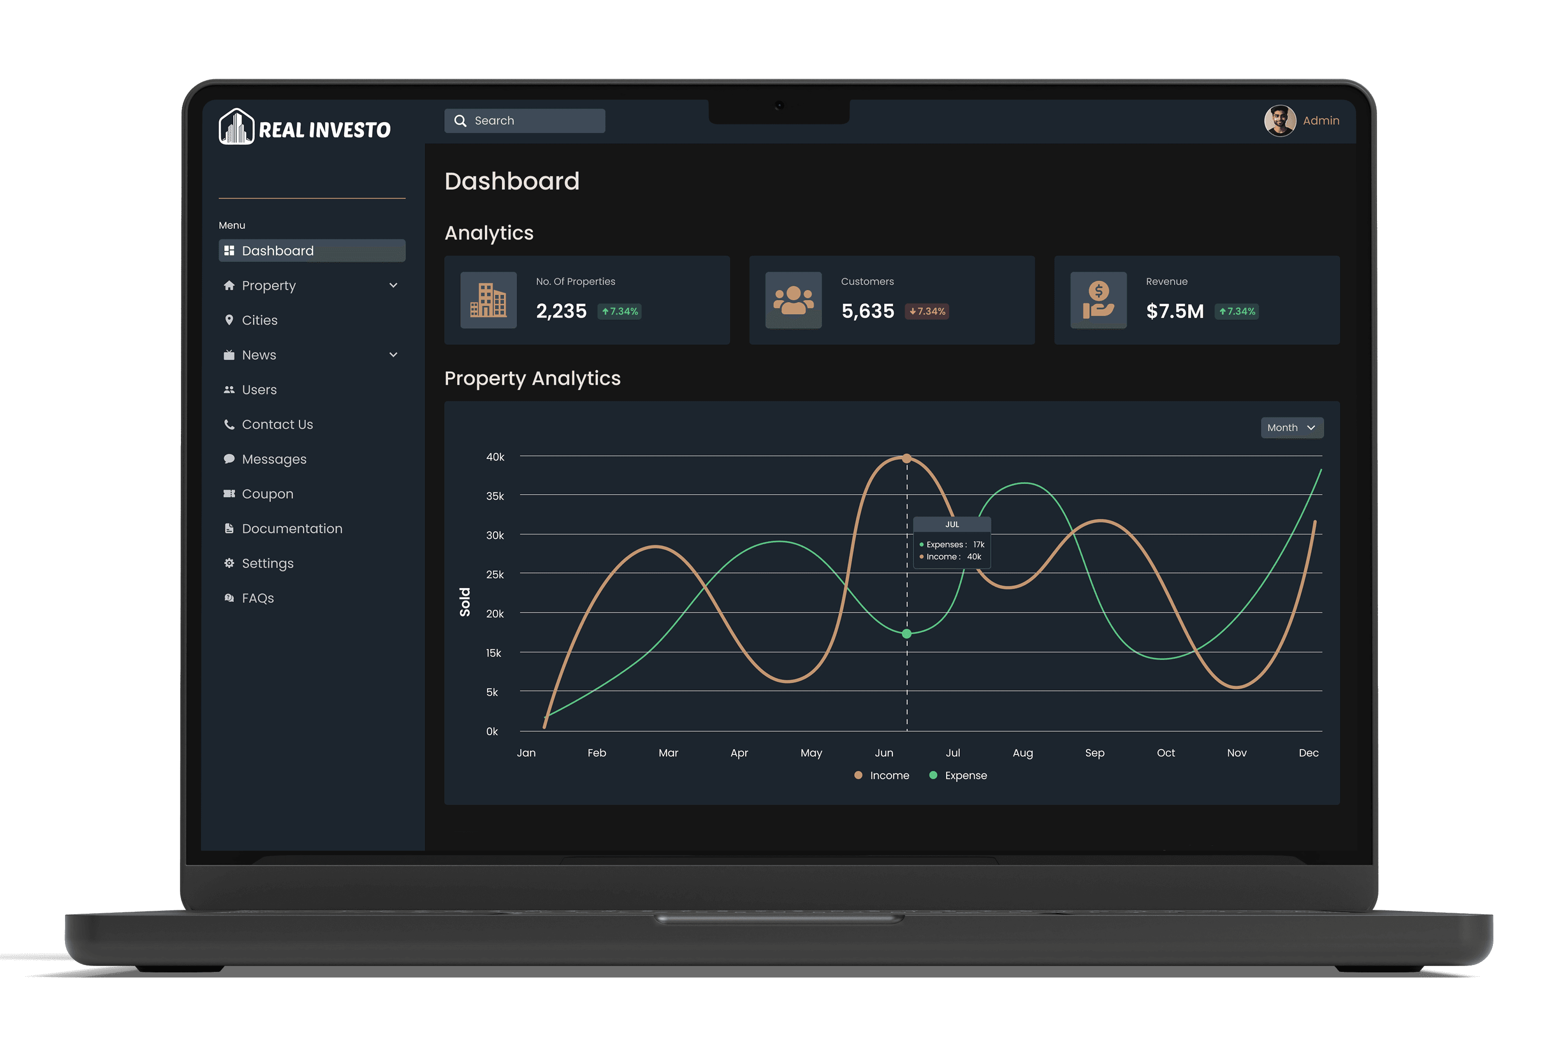Click the search magnifier icon
The image size is (1555, 1056).
[x=460, y=121]
